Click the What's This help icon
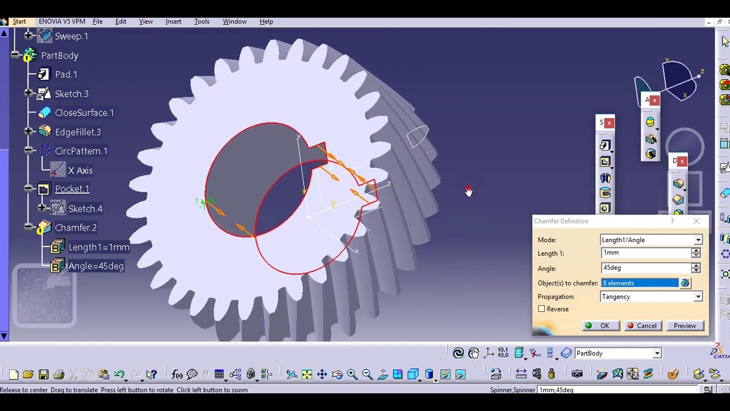Viewport: 730px width, 411px height. pyautogui.click(x=151, y=374)
